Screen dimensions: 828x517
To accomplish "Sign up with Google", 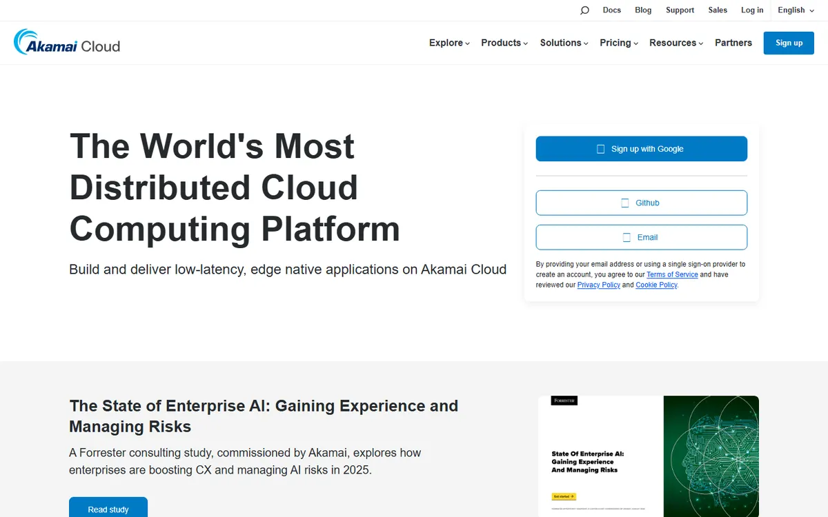I will coord(642,149).
